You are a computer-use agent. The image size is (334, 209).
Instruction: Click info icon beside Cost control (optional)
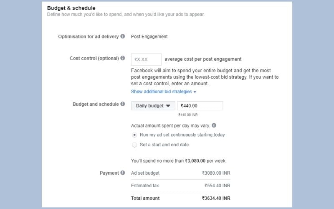click(123, 58)
